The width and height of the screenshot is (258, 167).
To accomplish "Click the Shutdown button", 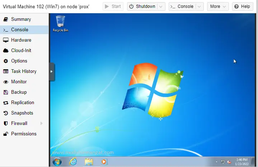I will (x=142, y=6).
